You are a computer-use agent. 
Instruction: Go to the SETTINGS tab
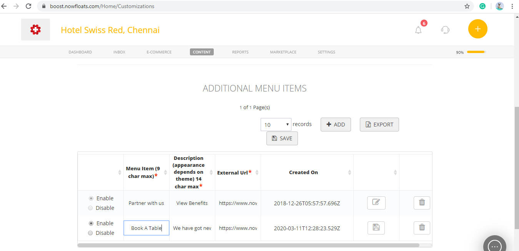click(x=326, y=52)
